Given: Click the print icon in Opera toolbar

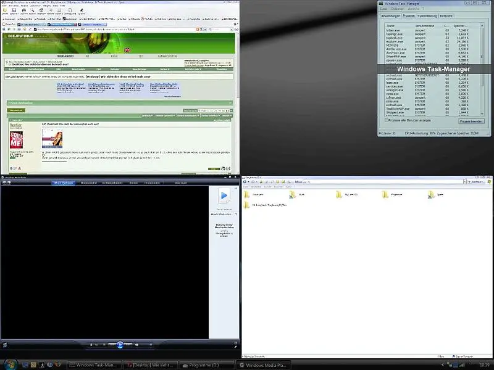Looking at the screenshot, I should [24, 10].
